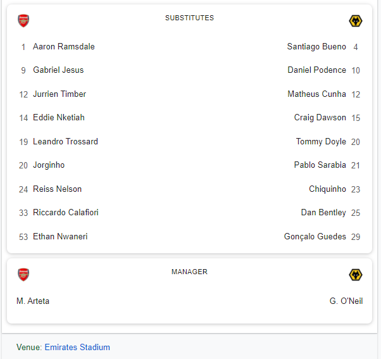Choose Leandro Trossard from Arsenal substitutes
Image resolution: width=381 pixels, height=359 pixels.
pos(65,142)
